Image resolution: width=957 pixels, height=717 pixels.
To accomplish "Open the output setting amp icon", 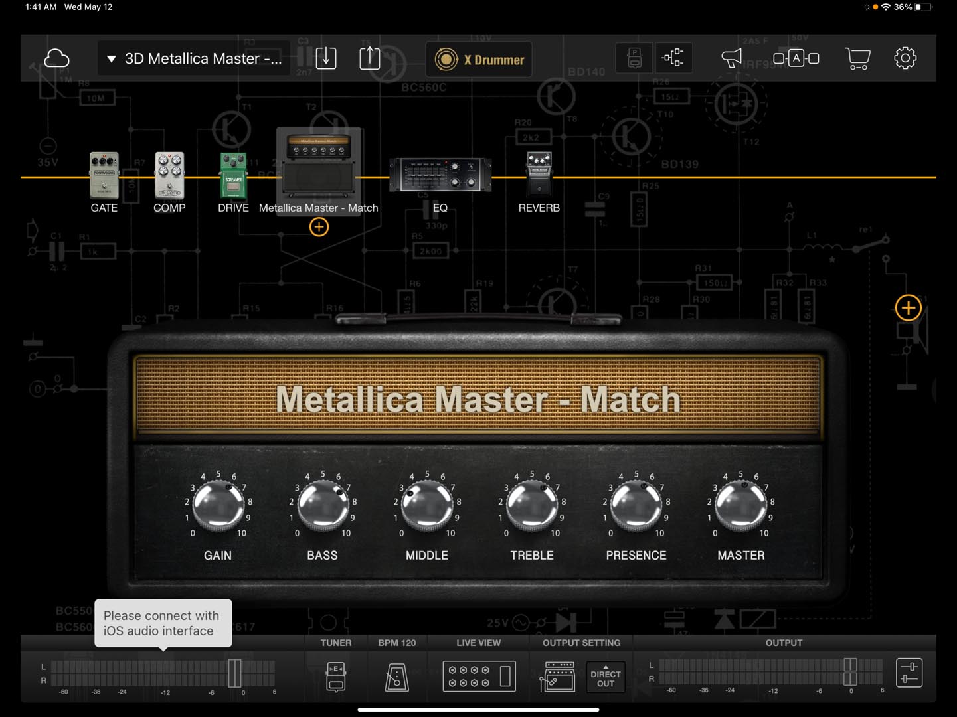I will [558, 677].
